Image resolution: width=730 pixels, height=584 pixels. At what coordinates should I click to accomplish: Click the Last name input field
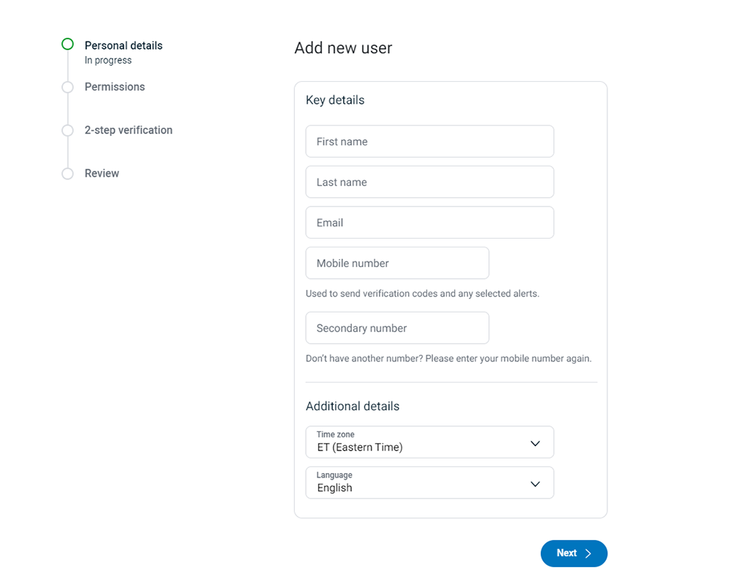click(429, 182)
